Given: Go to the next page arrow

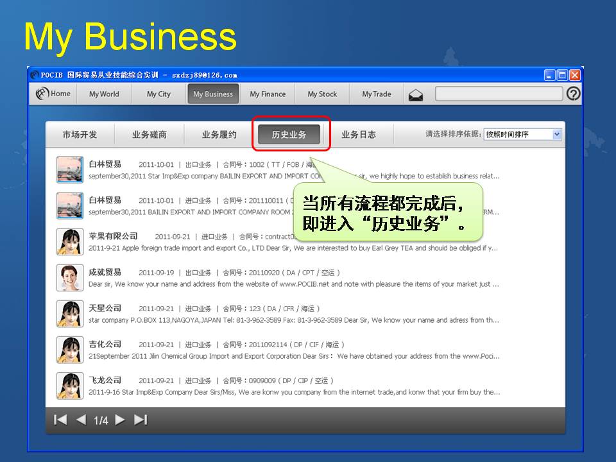Looking at the screenshot, I should (x=120, y=420).
